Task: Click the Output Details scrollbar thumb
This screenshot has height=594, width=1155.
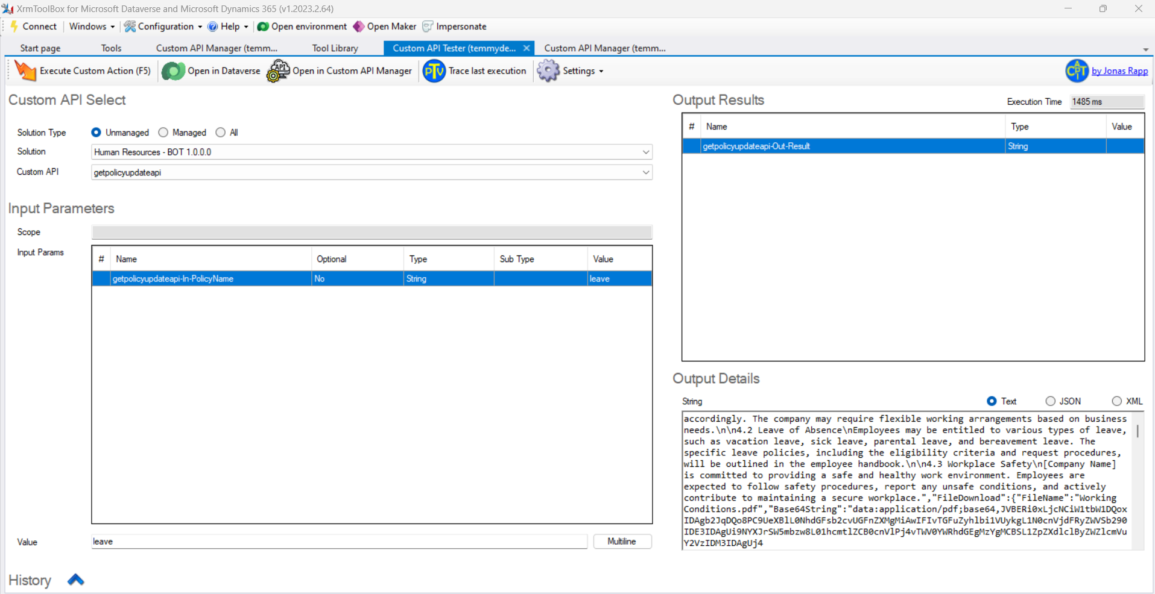Action: coord(1138,431)
